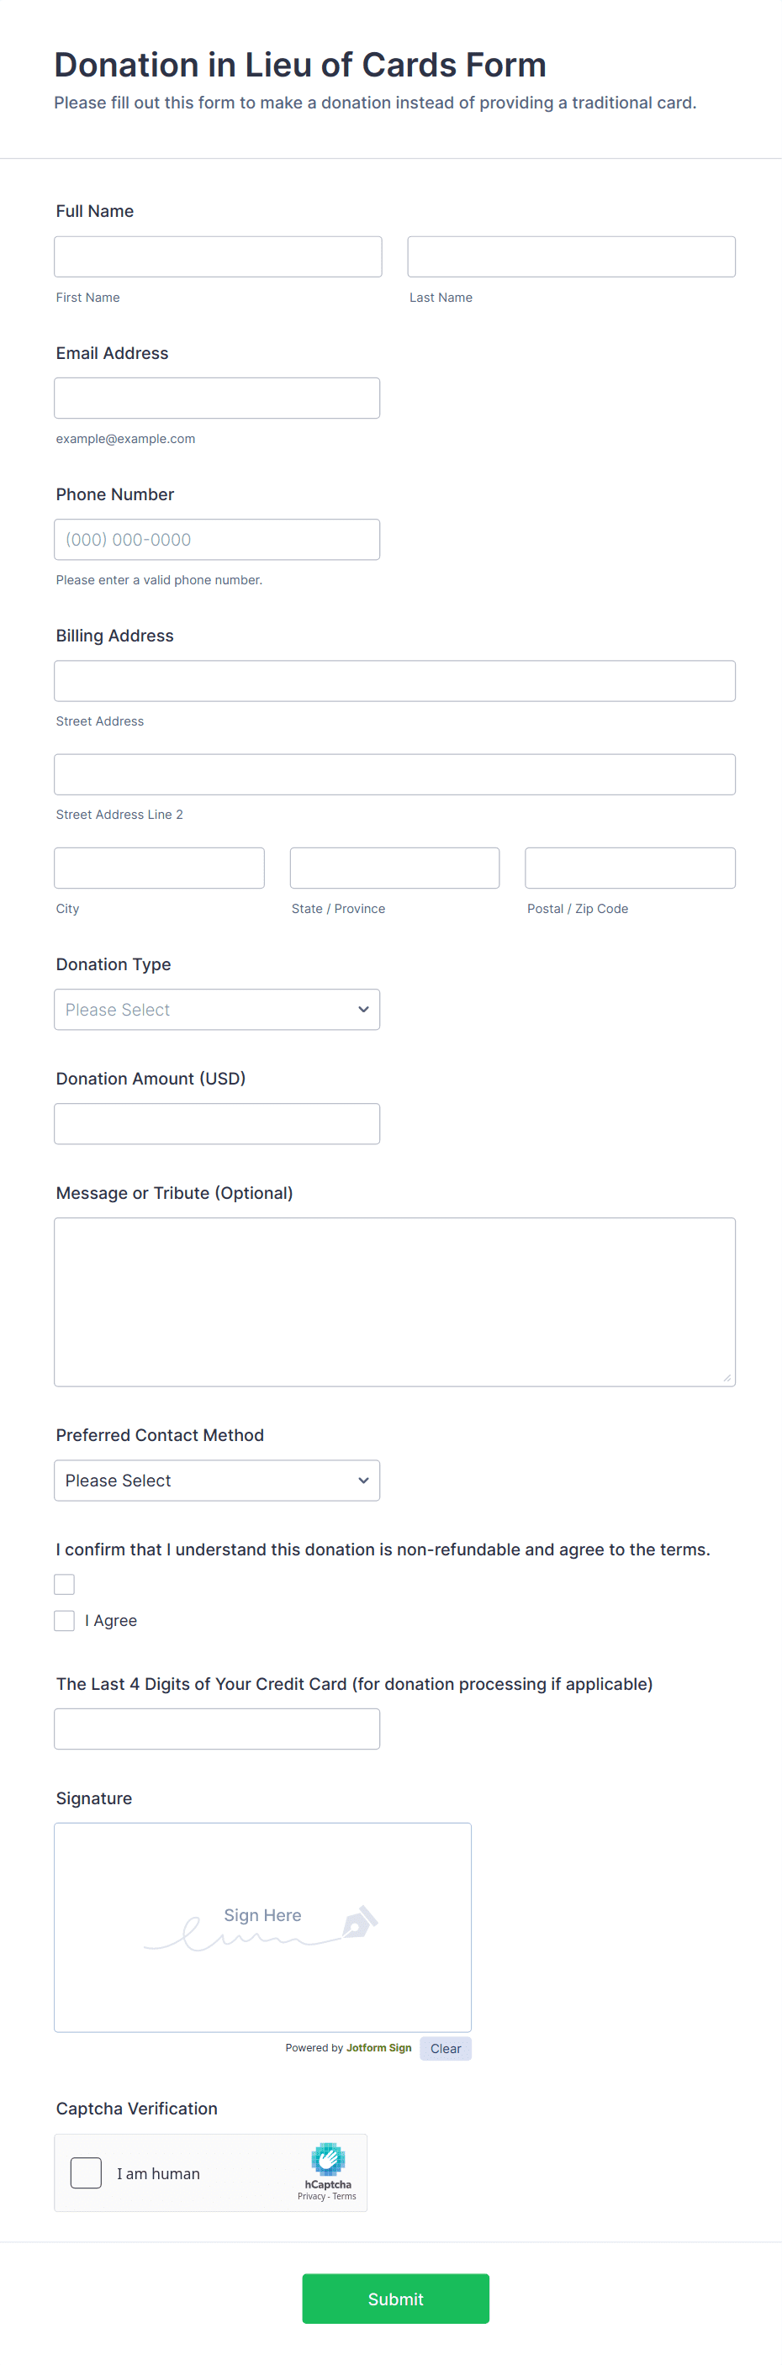Tick the 'I Agree' checkbox
The width and height of the screenshot is (782, 2365).
[64, 1620]
